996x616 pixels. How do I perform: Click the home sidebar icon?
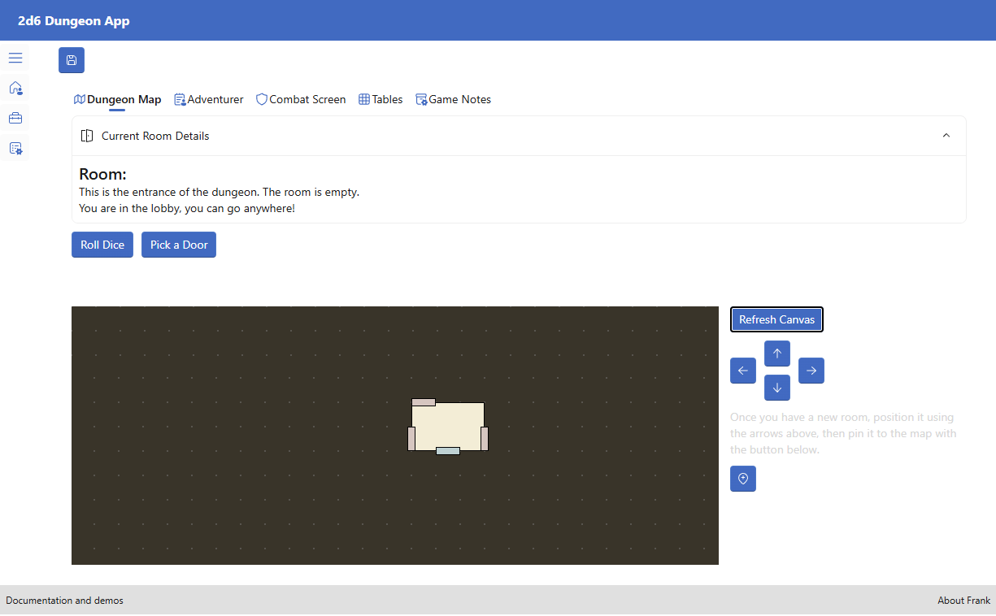pyautogui.click(x=15, y=88)
